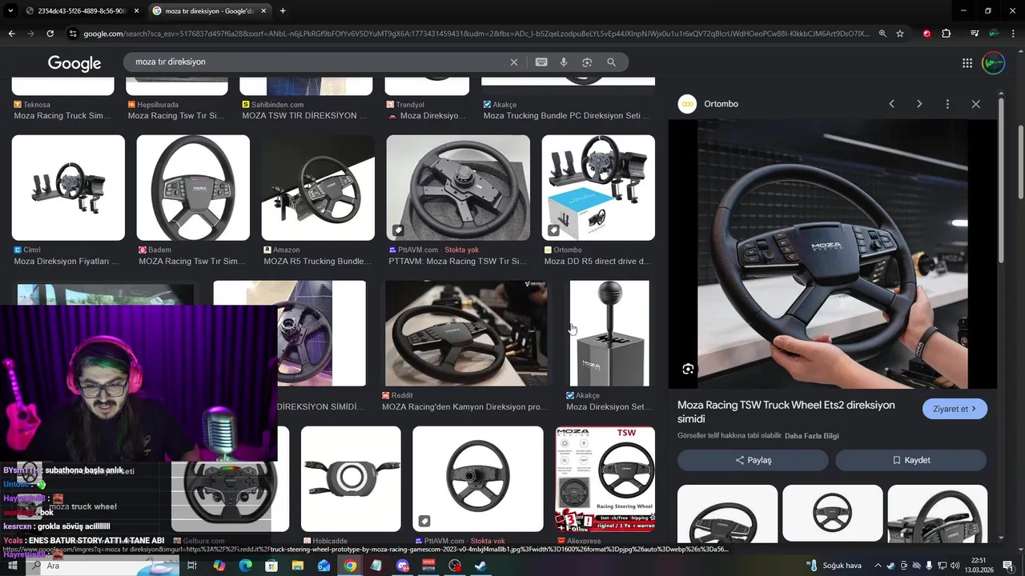Open the Reddit truck wheel prototype image
This screenshot has height=576, width=1025.
[x=467, y=333]
